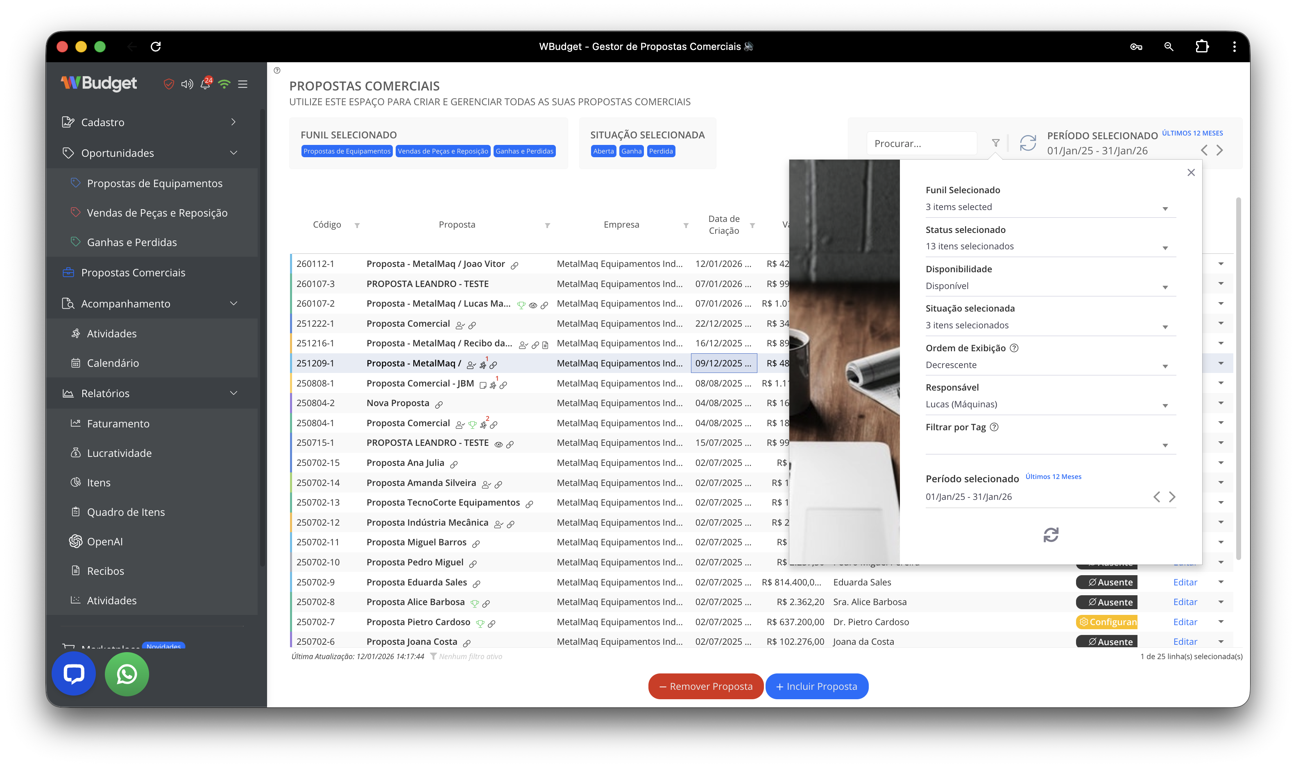The height and width of the screenshot is (768, 1296).
Task: Click refresh icon at bottom of filter panel
Action: (x=1051, y=535)
